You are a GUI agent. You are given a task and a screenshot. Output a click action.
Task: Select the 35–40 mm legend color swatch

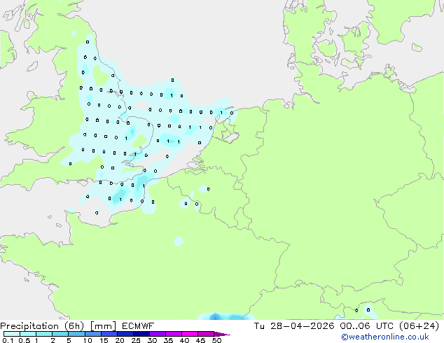click(x=173, y=334)
